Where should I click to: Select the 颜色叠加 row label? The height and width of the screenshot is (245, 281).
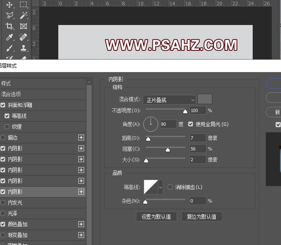coord(17,224)
